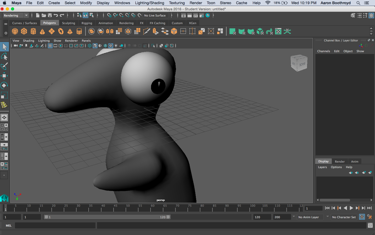Select the Move tool in the toolbox

[x=4, y=76]
